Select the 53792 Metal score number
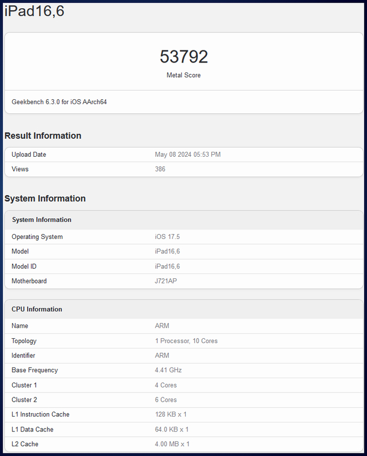Screen dimensions: 367x456 [184, 56]
